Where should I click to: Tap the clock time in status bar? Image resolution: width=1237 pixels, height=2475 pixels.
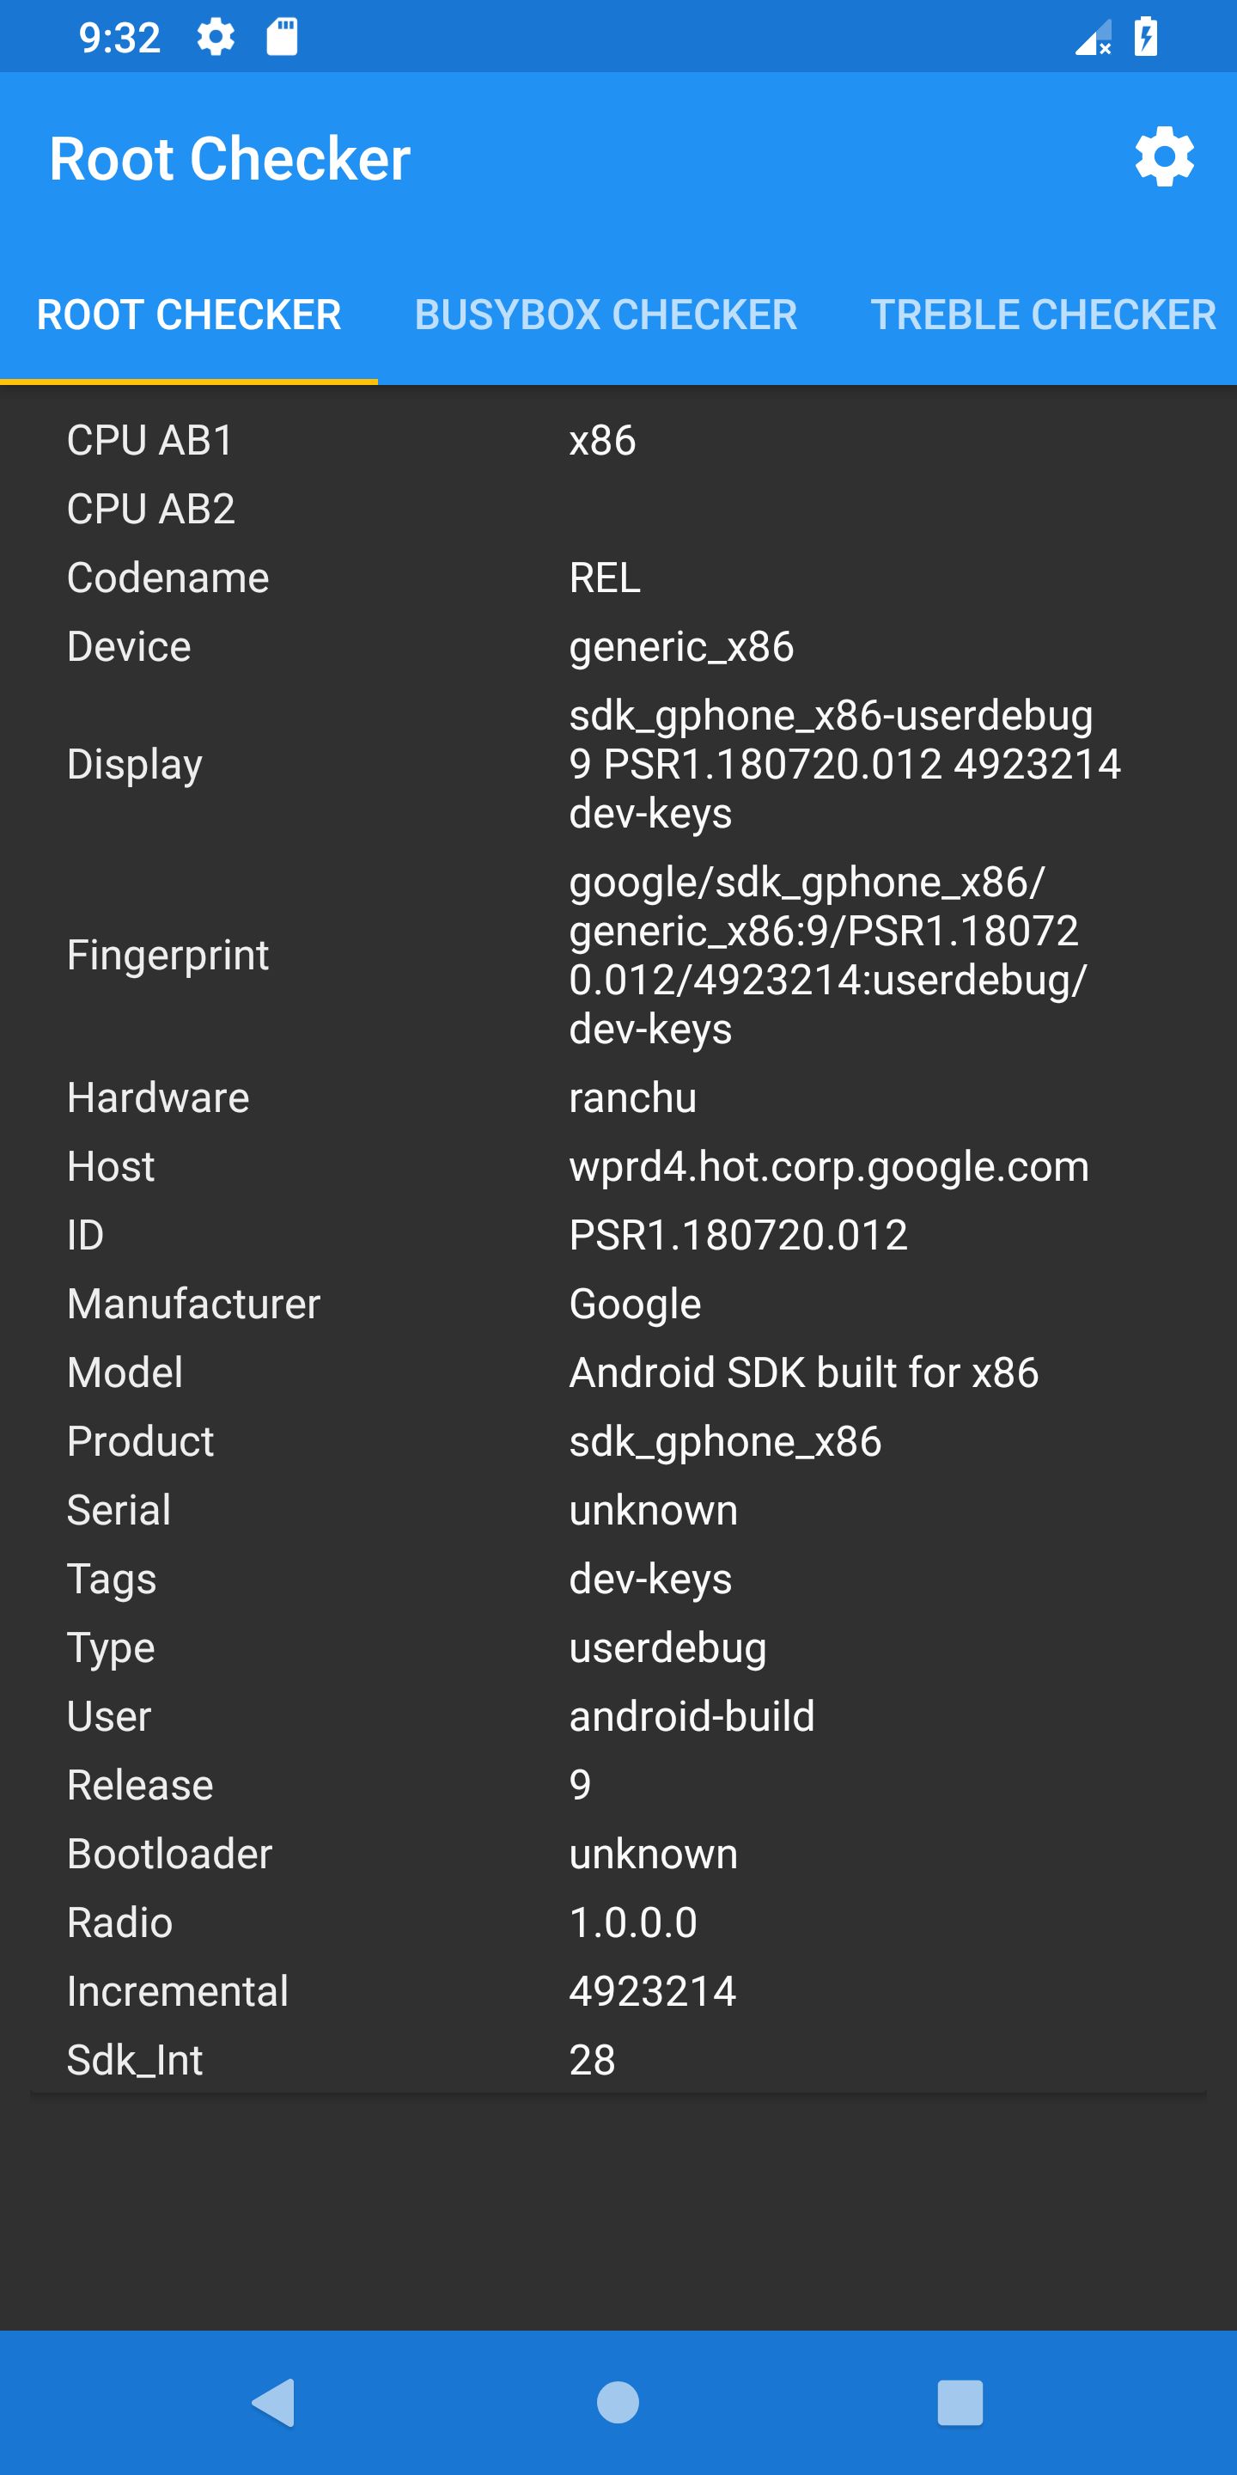[119, 38]
